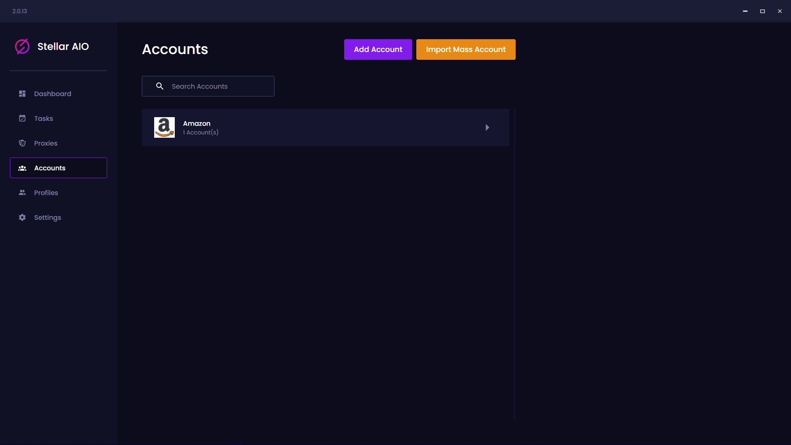Image resolution: width=791 pixels, height=445 pixels.
Task: Click the Import Mass Account button
Action: click(465, 49)
